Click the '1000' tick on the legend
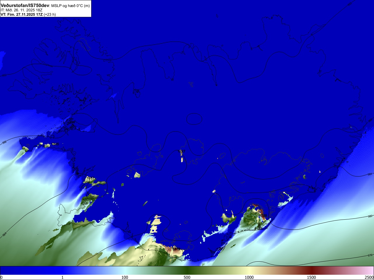The width and height of the screenshot is (374, 280). point(249,277)
